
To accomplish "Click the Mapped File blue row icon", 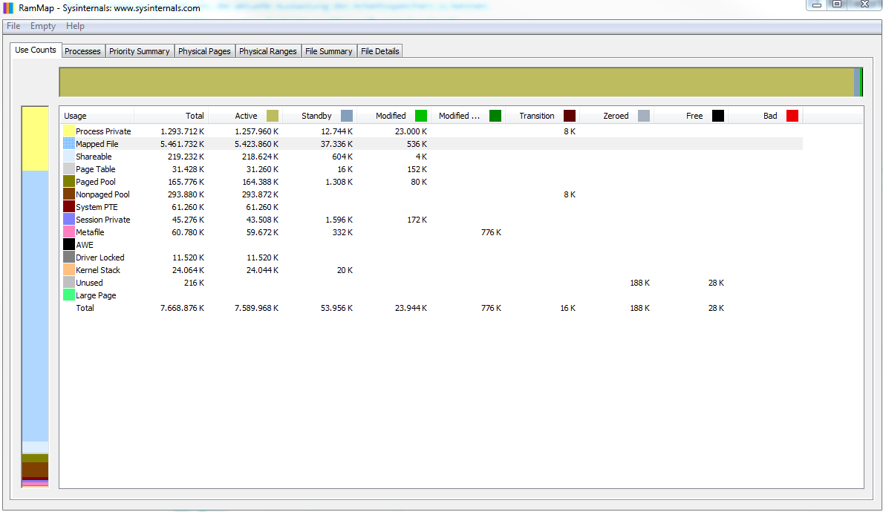I will point(69,144).
